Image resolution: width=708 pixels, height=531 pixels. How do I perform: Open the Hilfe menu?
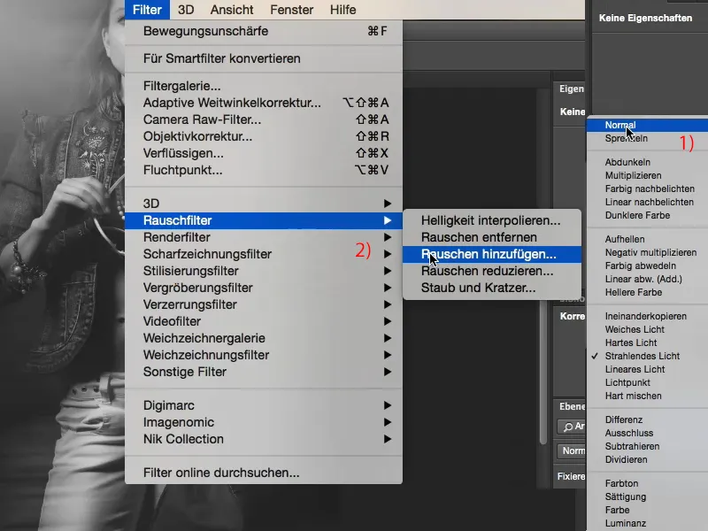click(x=342, y=10)
